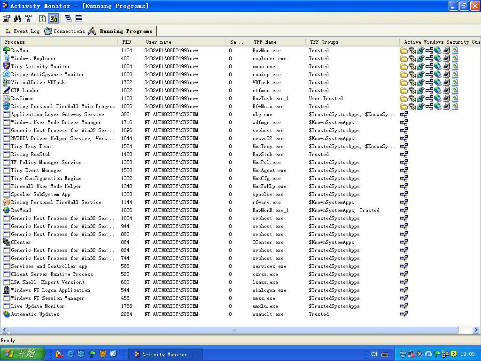This screenshot has height=361, width=481.
Task: Click the folder guard icon in RavMon row
Action: [403, 51]
